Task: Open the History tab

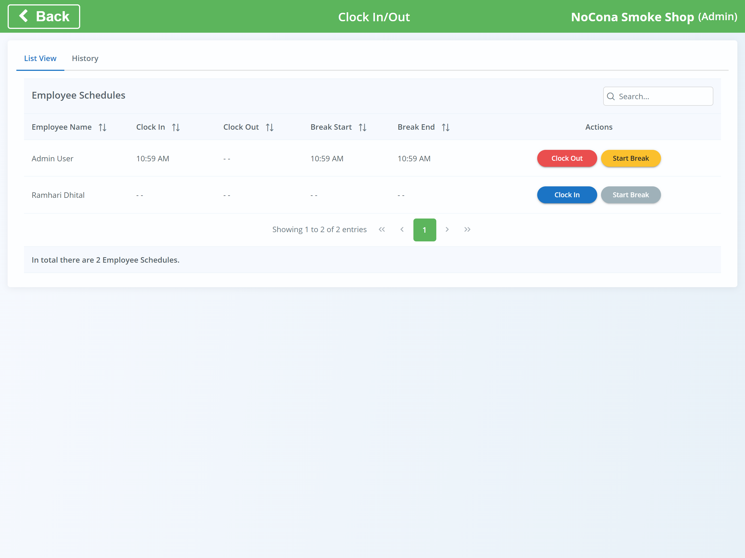Action: [x=85, y=58]
